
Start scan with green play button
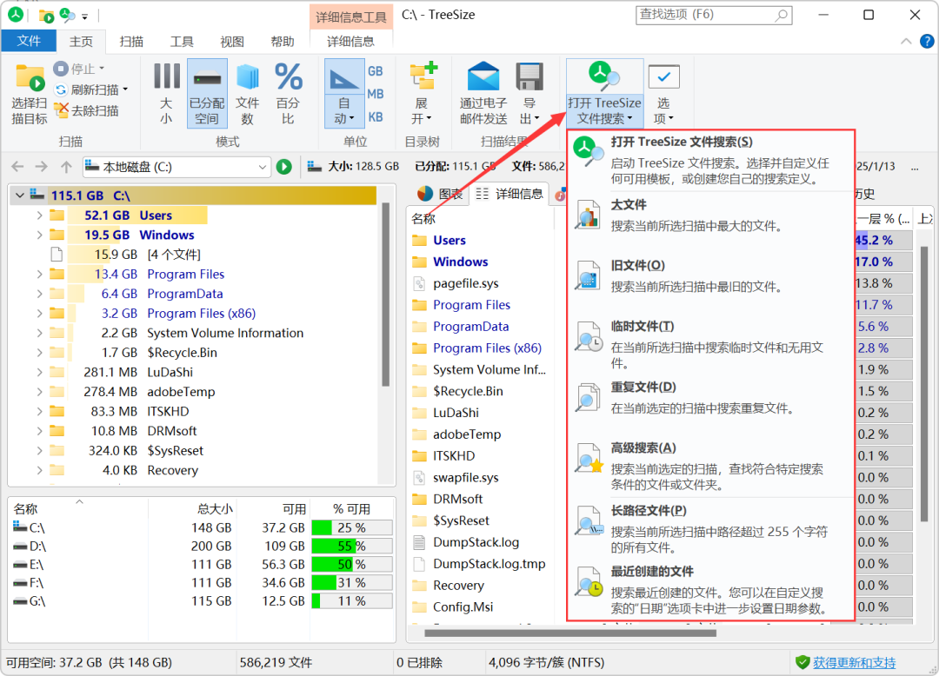283,166
